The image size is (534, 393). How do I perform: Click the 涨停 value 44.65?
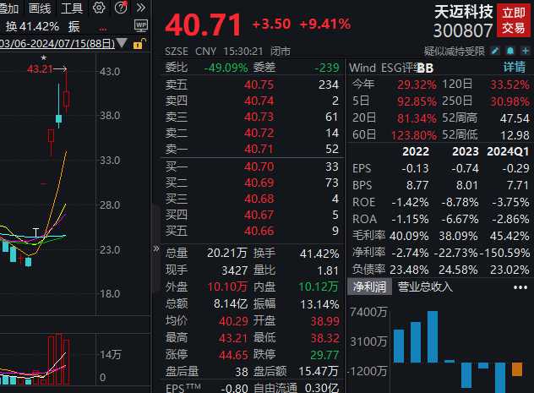pos(233,355)
